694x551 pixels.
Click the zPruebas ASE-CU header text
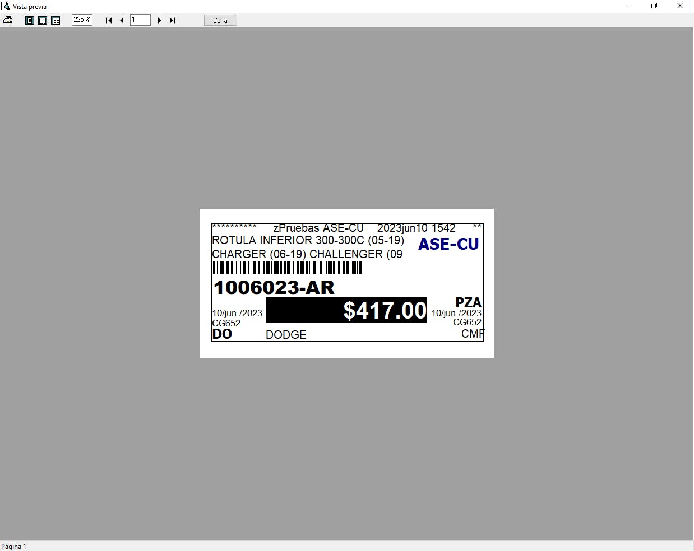pyautogui.click(x=318, y=228)
